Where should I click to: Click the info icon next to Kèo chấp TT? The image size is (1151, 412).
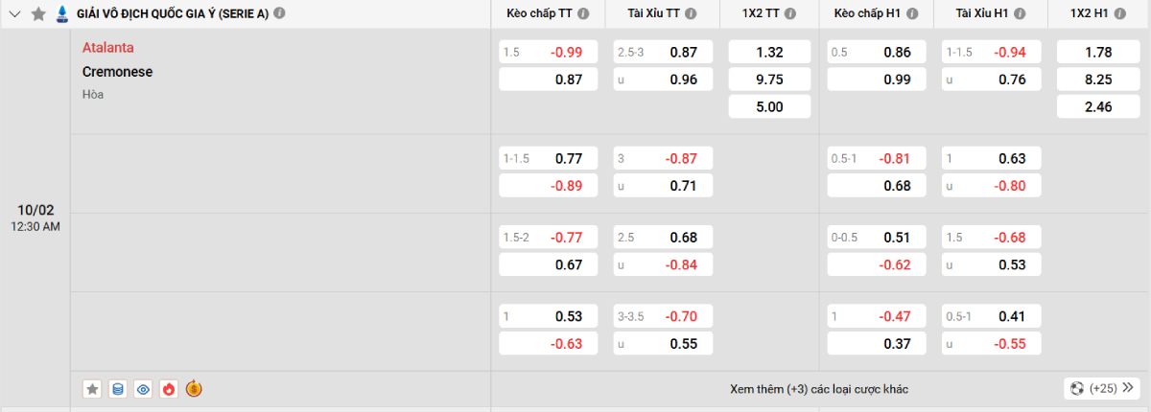point(584,13)
